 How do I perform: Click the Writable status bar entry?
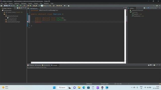[90, 84]
